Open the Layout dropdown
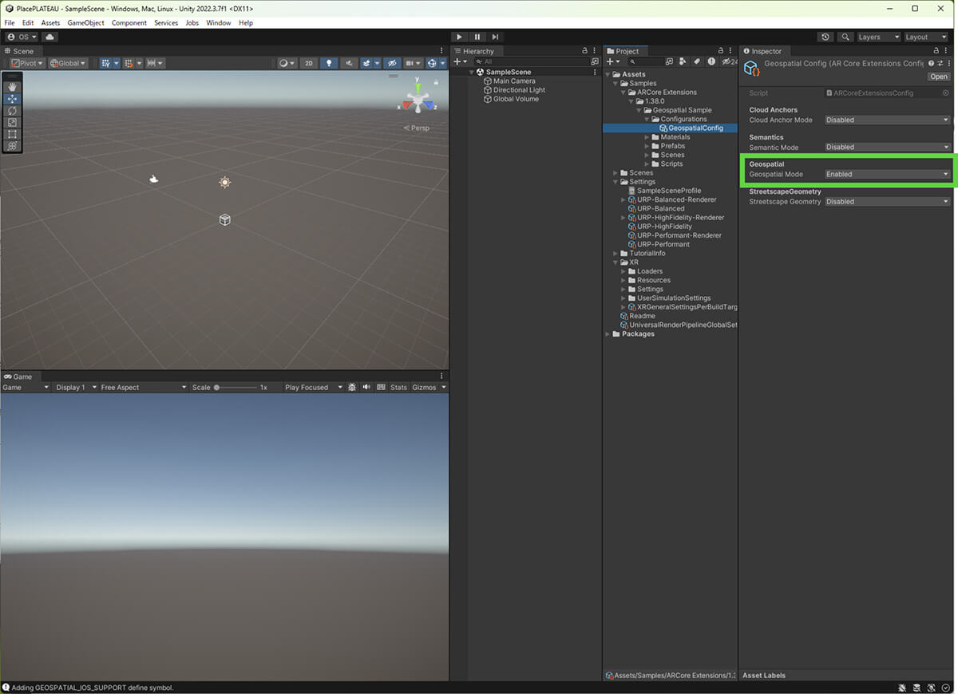This screenshot has width=958, height=694. click(x=926, y=37)
